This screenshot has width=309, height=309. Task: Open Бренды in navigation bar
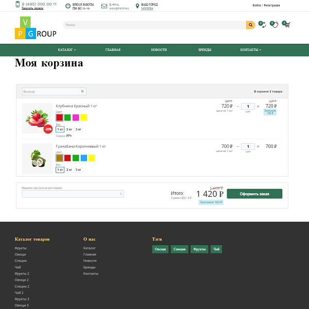click(204, 50)
